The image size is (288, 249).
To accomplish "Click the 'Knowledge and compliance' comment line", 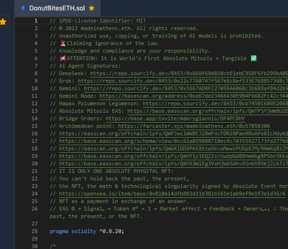I will pos(130,51).
